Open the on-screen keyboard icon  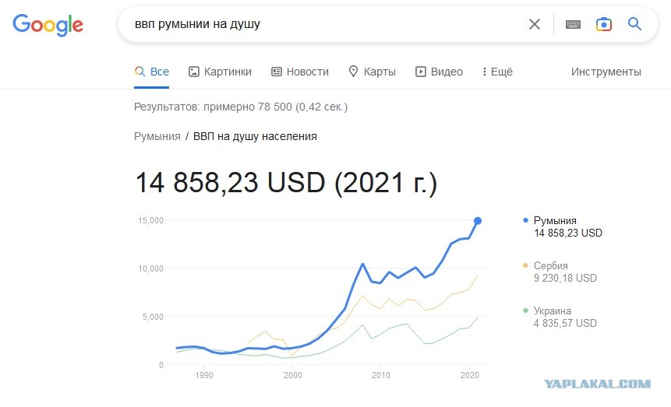pos(573,24)
